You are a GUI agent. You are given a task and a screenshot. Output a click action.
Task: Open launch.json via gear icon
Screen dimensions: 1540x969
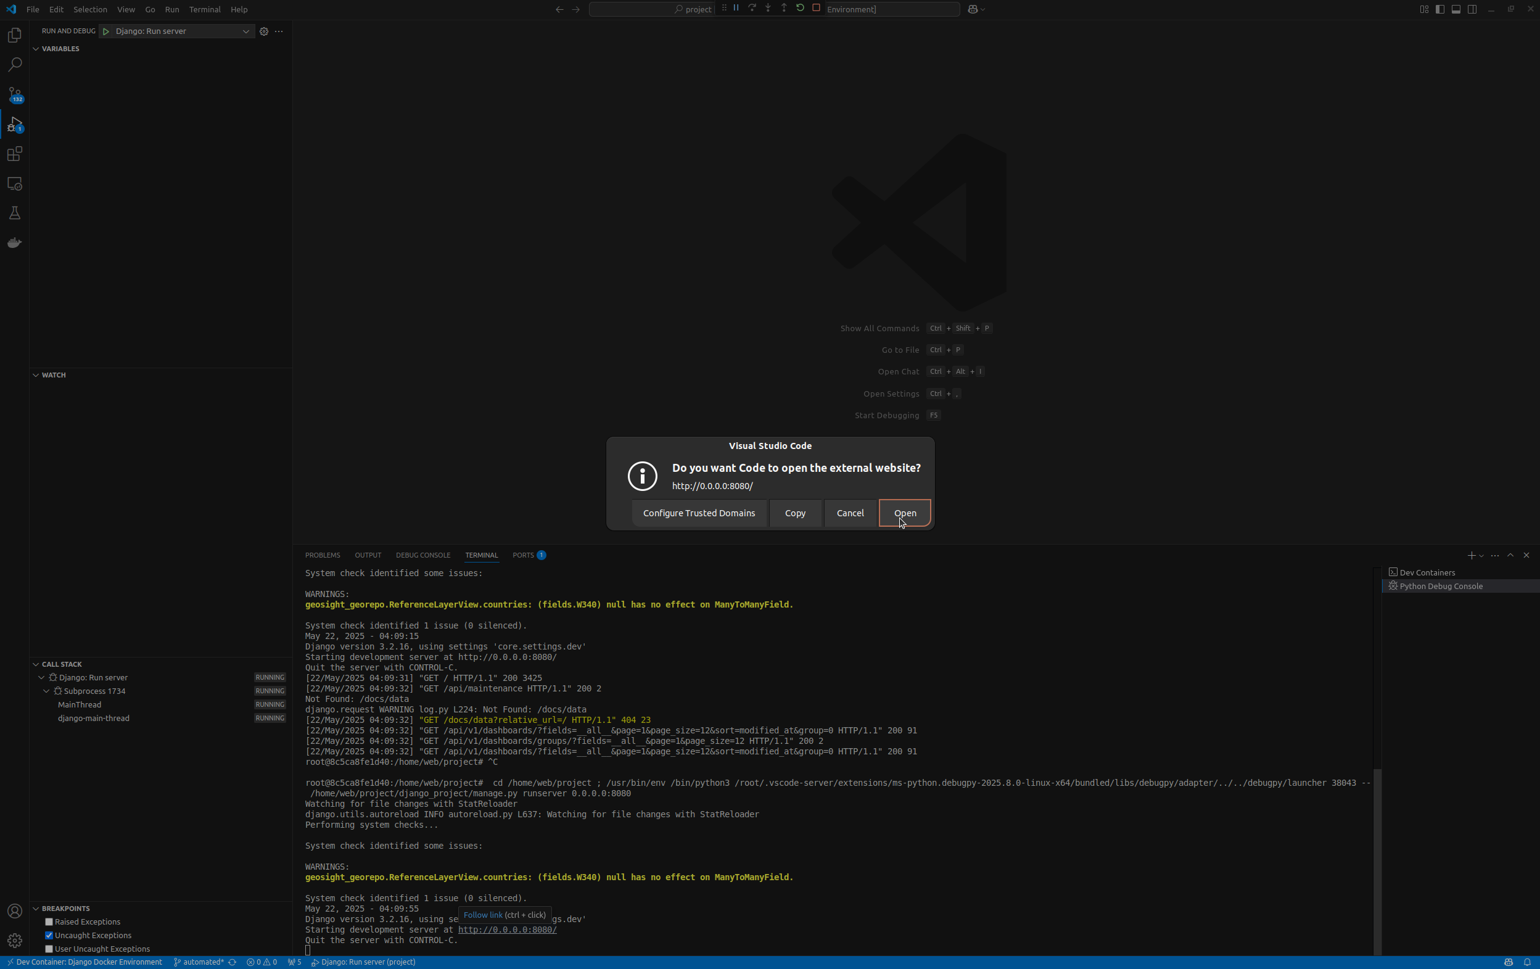click(x=263, y=31)
